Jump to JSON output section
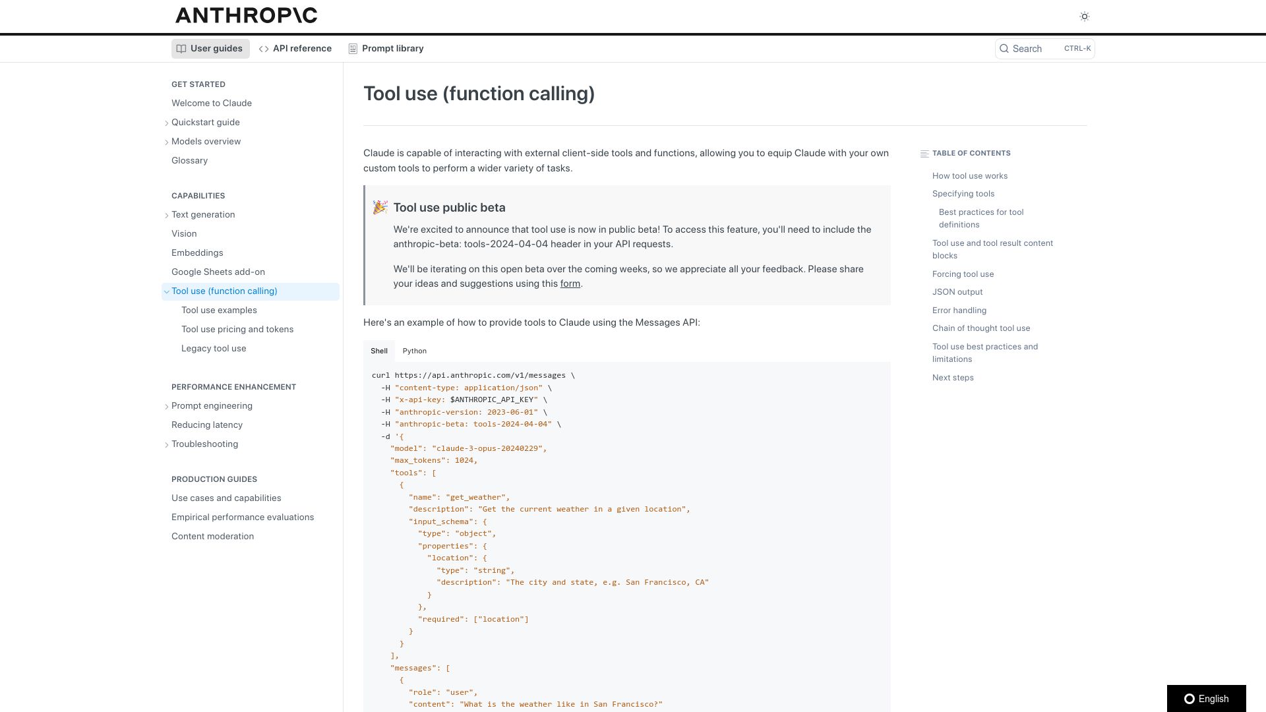Image resolution: width=1266 pixels, height=712 pixels. pos(957,292)
